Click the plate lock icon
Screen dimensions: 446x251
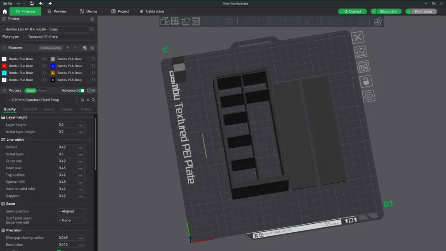pyautogui.click(x=366, y=81)
